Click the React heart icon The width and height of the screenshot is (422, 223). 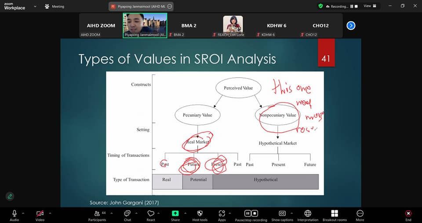151,214
